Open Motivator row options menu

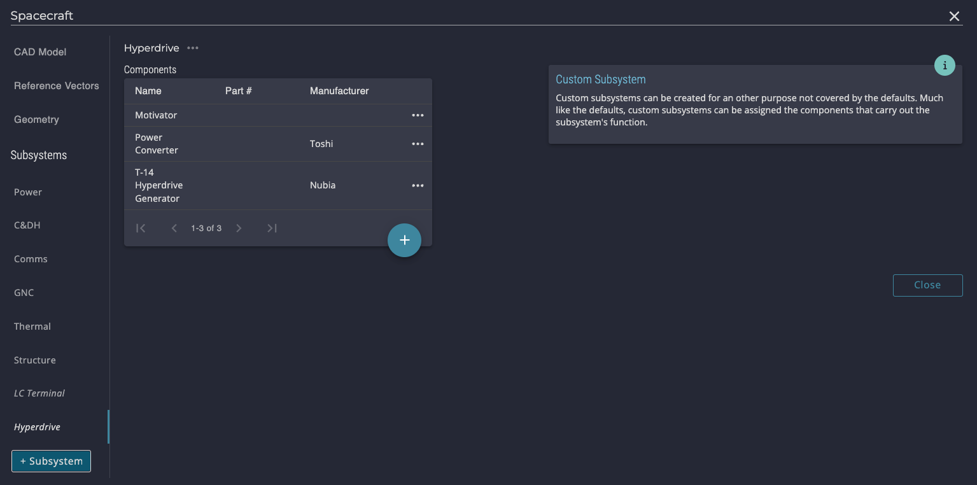[418, 115]
